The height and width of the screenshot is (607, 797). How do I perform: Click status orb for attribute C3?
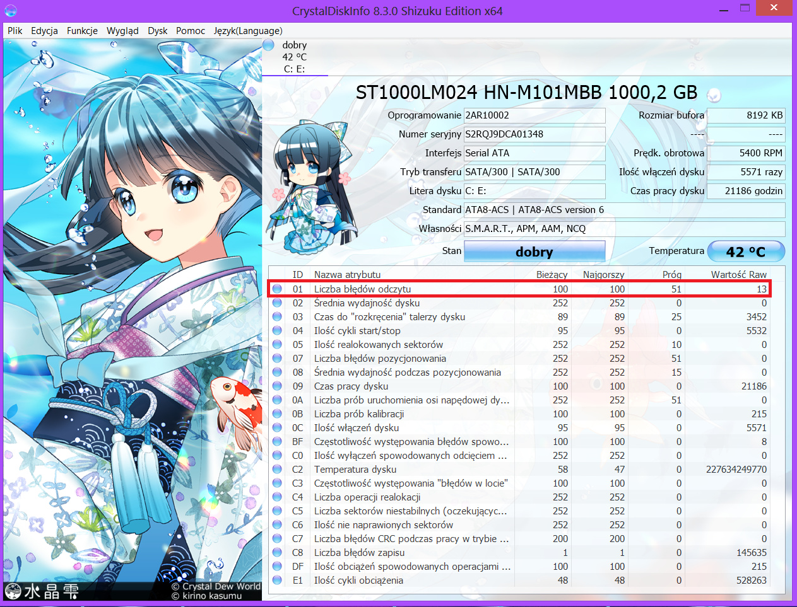click(x=277, y=483)
